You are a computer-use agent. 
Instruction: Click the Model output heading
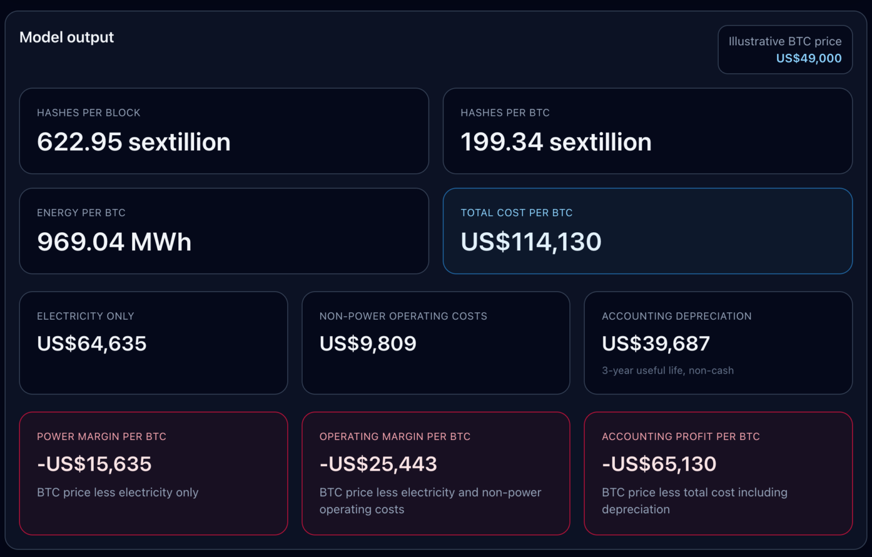click(66, 37)
